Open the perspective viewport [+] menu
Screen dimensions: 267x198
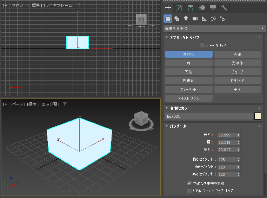[x=6, y=104]
